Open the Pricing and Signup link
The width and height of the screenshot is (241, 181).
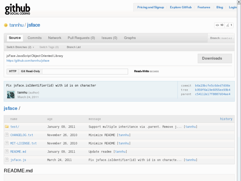151,7
